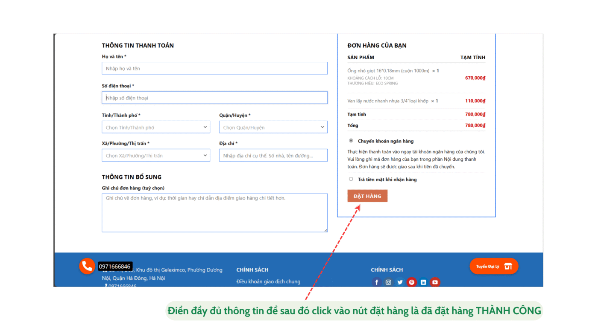
Task: Click the order notes text area
Action: pos(214,213)
